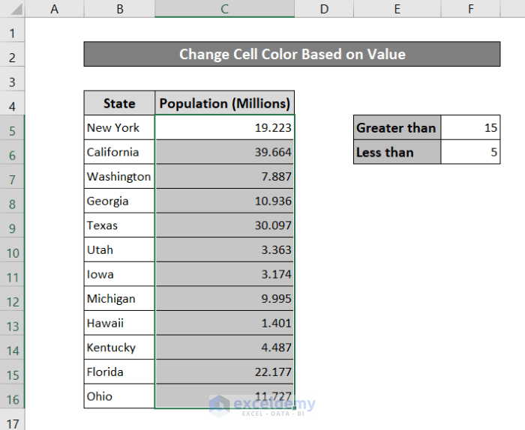525x430 pixels.
Task: Select the 'Texas' cell
Action: pos(119,225)
